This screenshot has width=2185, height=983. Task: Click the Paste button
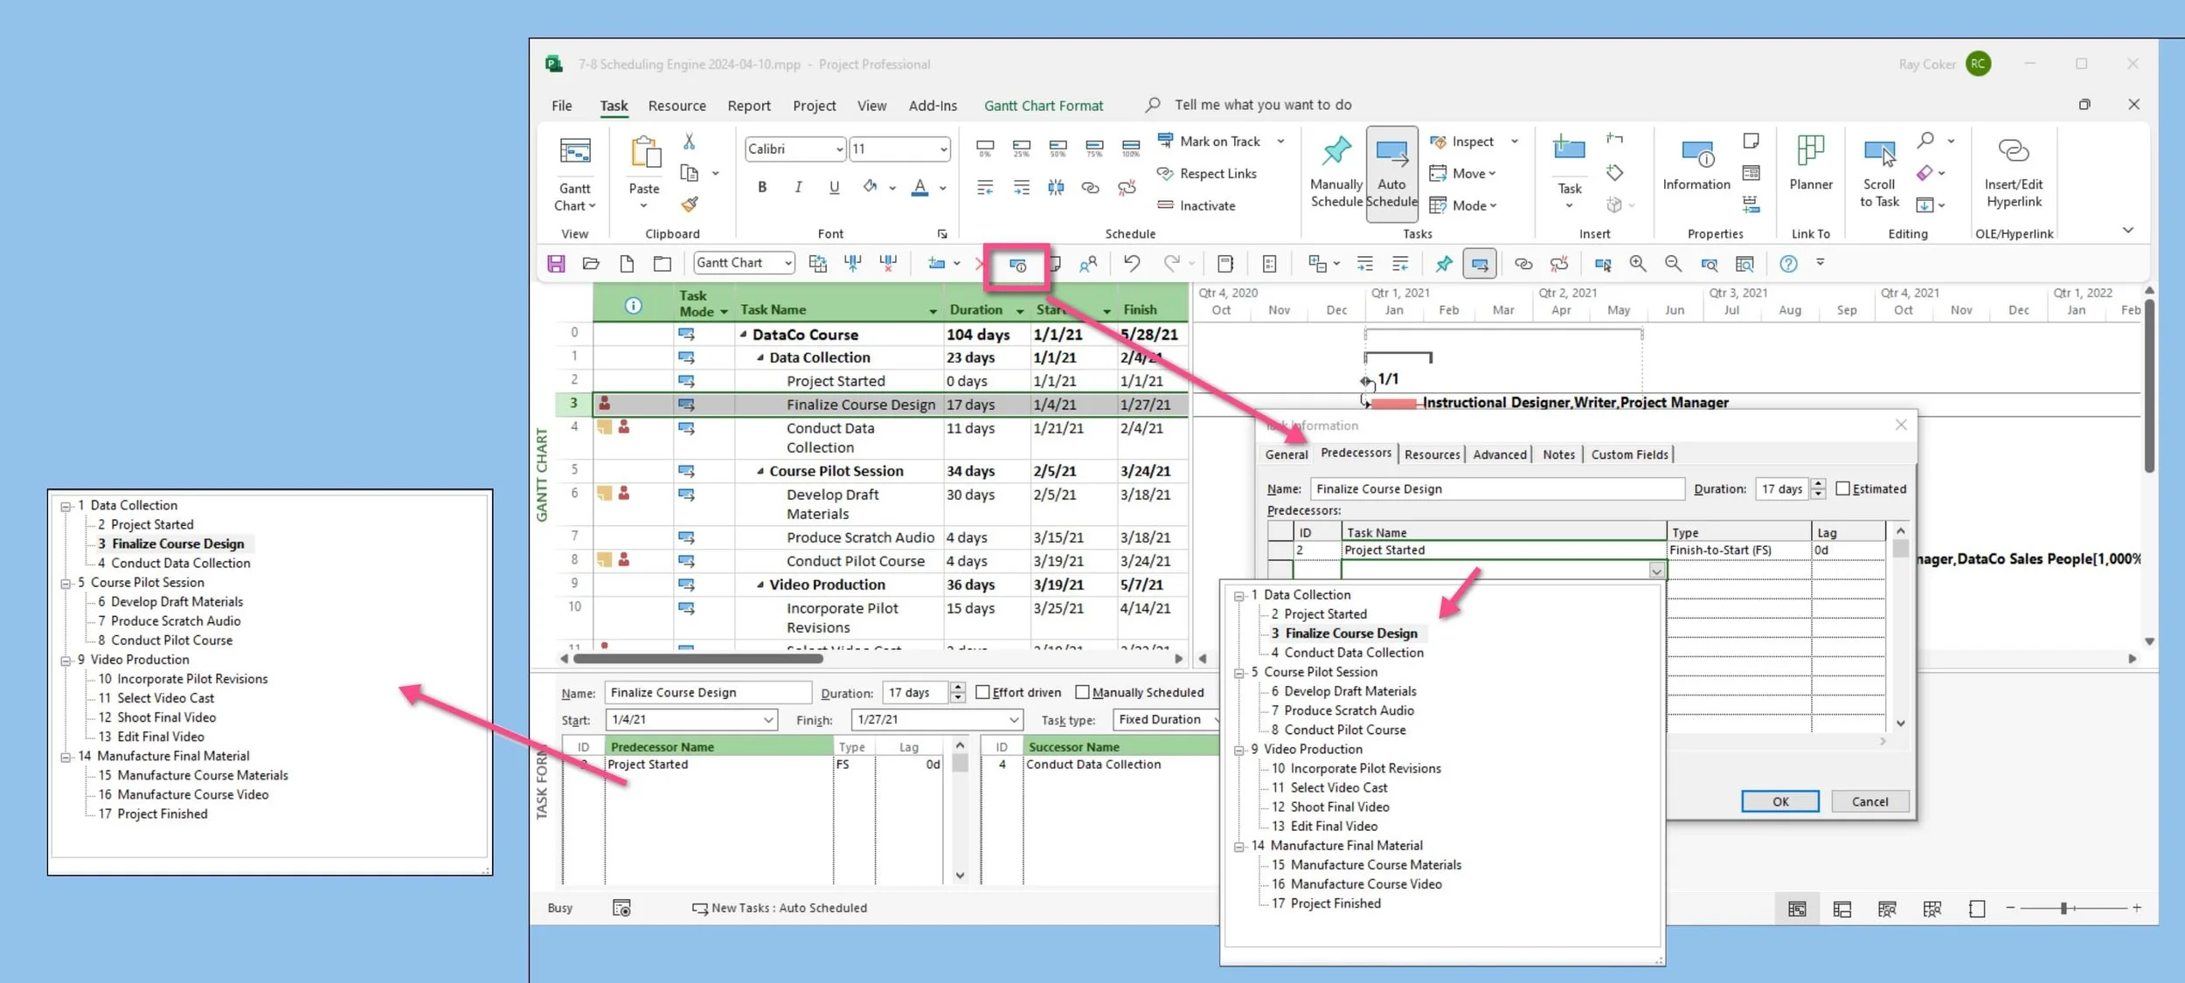click(645, 171)
